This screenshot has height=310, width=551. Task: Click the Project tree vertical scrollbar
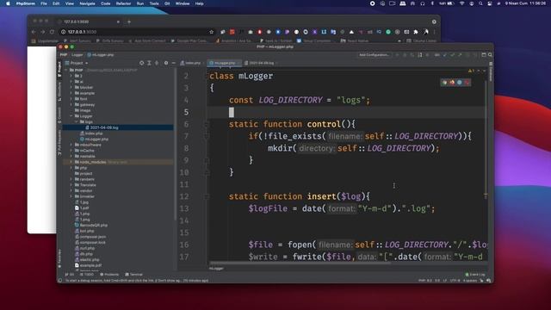(174, 144)
